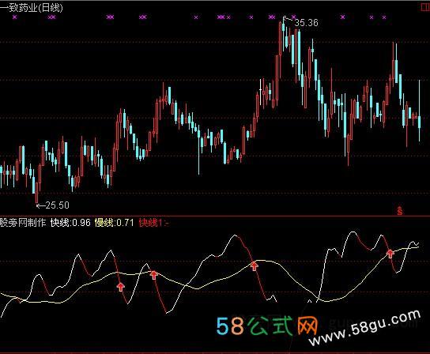Select the 慢线:0.71 indicator value
Viewport: 430px width, 354px height.
click(x=115, y=222)
